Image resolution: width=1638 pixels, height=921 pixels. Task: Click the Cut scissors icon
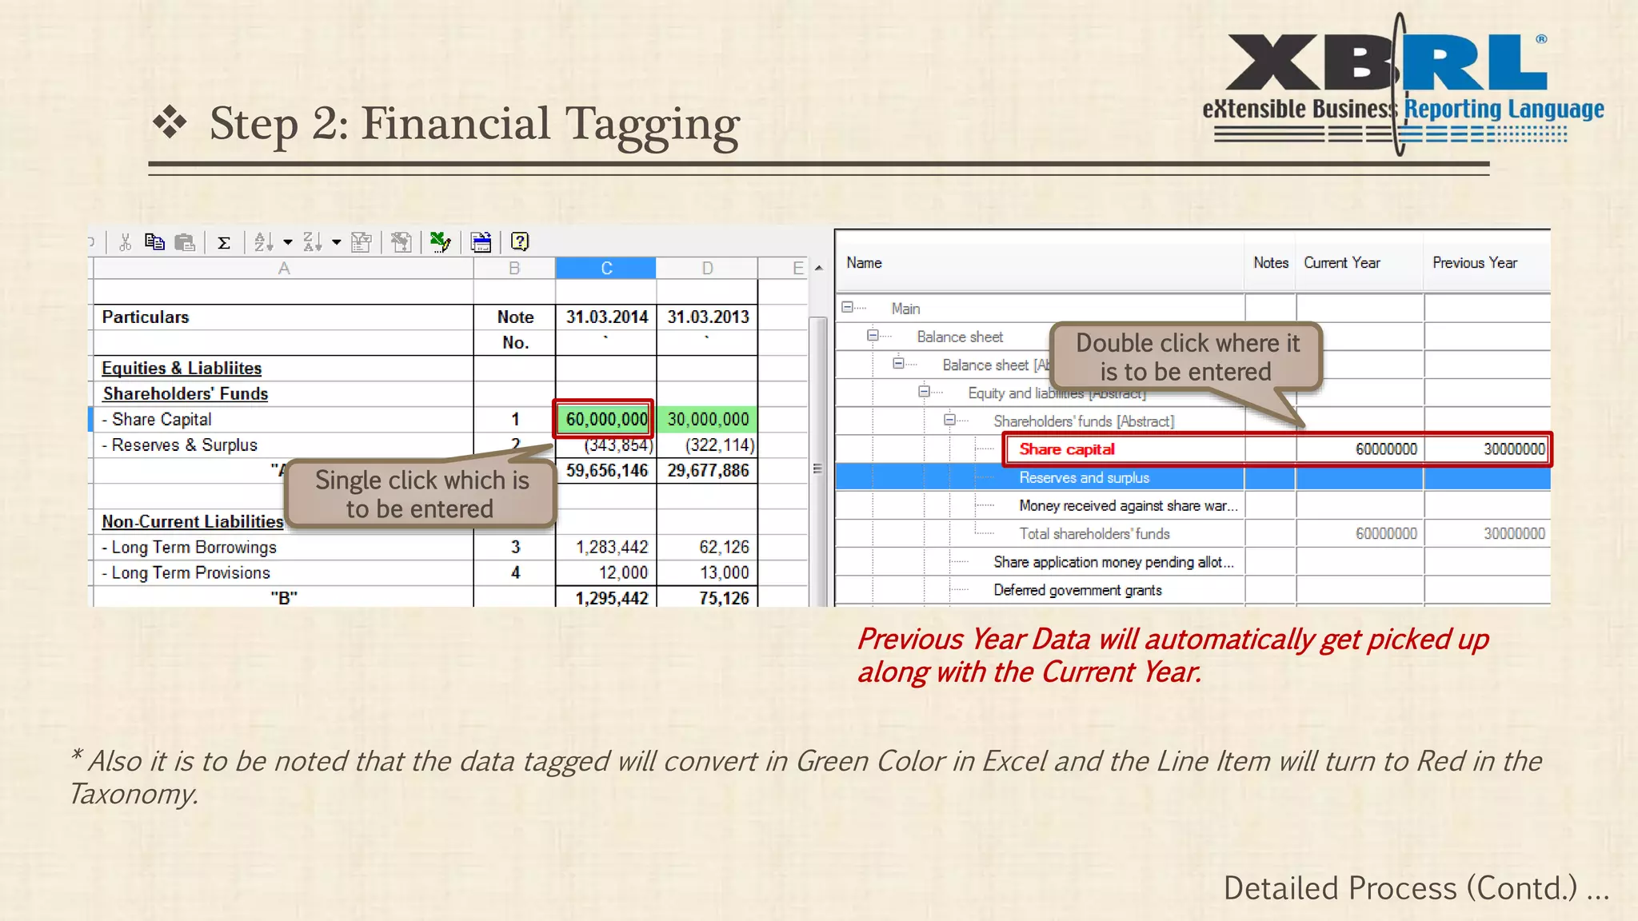click(126, 242)
